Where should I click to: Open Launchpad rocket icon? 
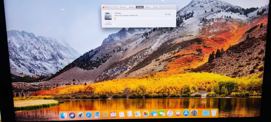pyautogui.click(x=80, y=115)
